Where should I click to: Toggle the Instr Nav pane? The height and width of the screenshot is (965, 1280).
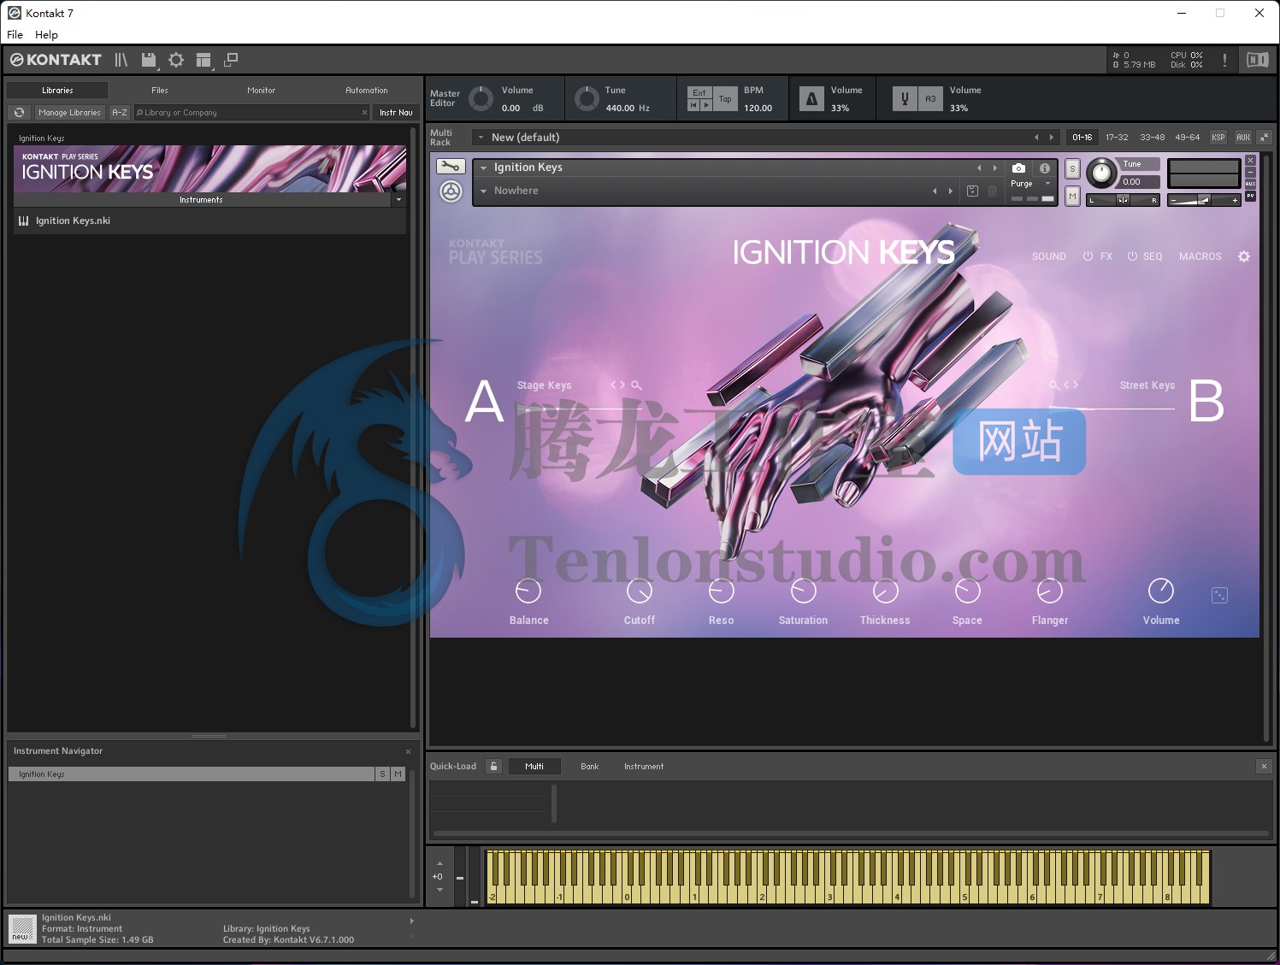pyautogui.click(x=396, y=112)
